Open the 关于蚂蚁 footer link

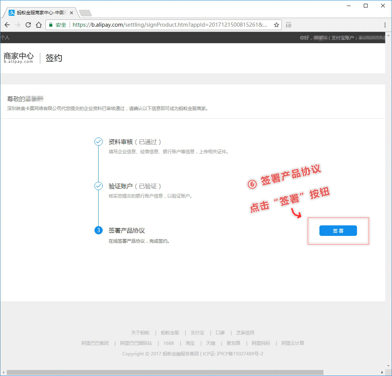(140, 332)
